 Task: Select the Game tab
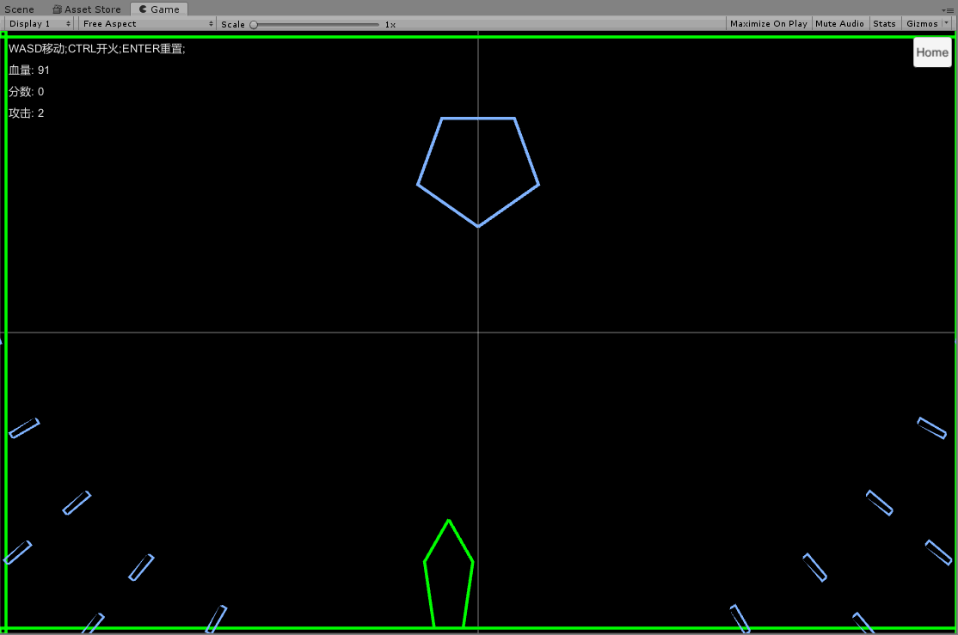pyautogui.click(x=159, y=9)
